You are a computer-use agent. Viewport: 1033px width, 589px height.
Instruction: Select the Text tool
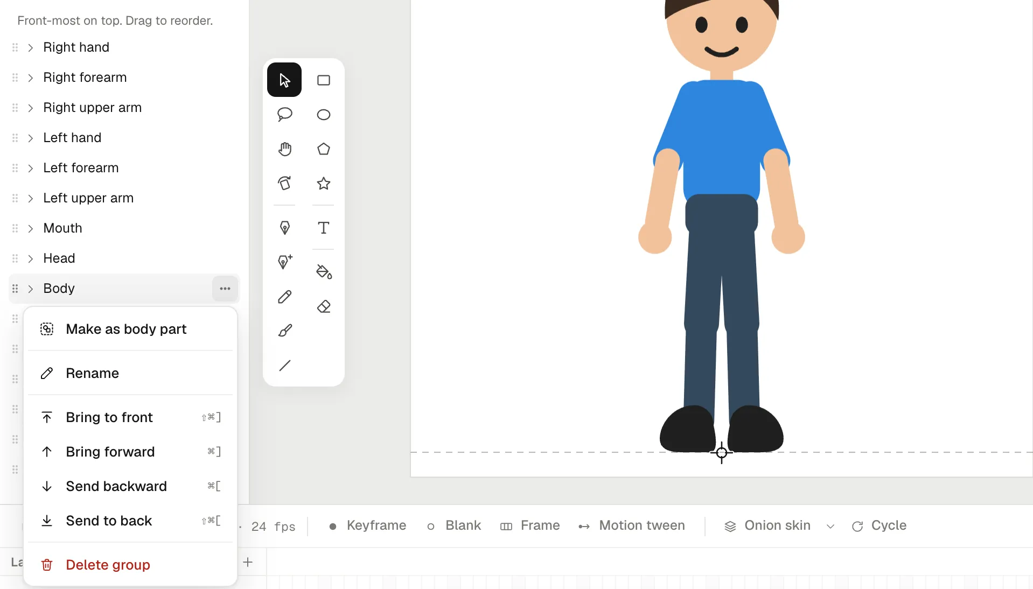tap(323, 228)
